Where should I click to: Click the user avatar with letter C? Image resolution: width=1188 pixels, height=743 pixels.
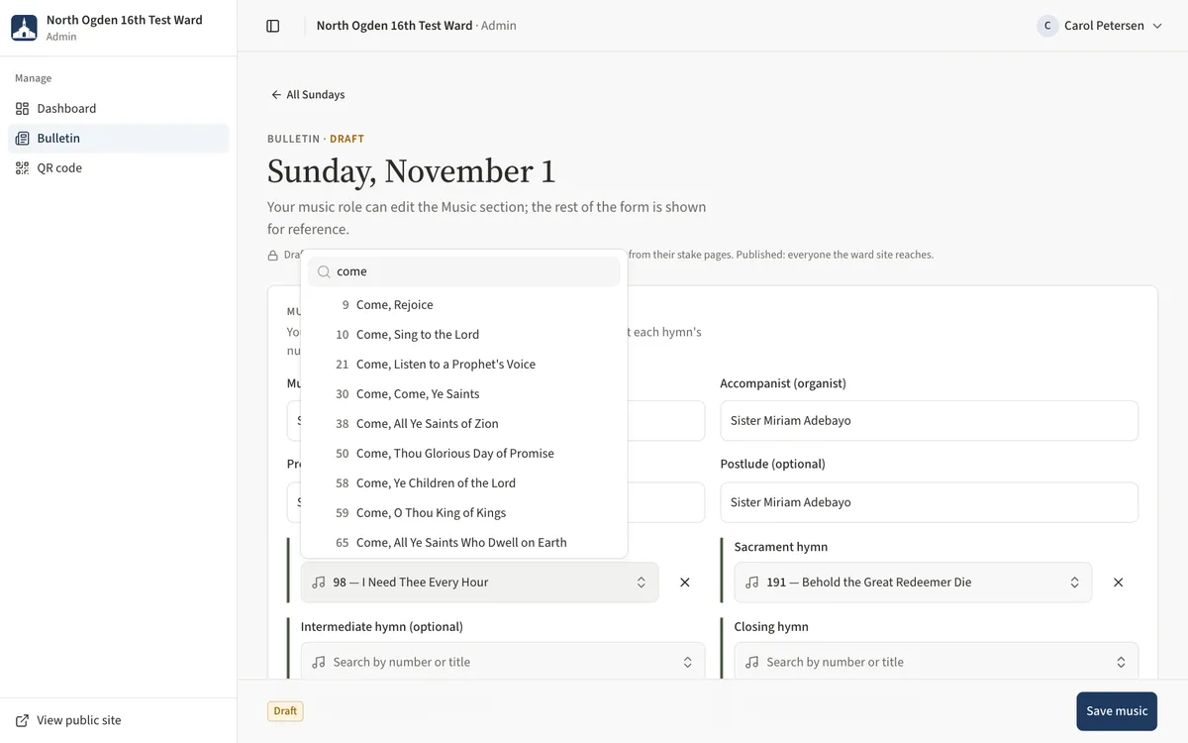pos(1047,26)
